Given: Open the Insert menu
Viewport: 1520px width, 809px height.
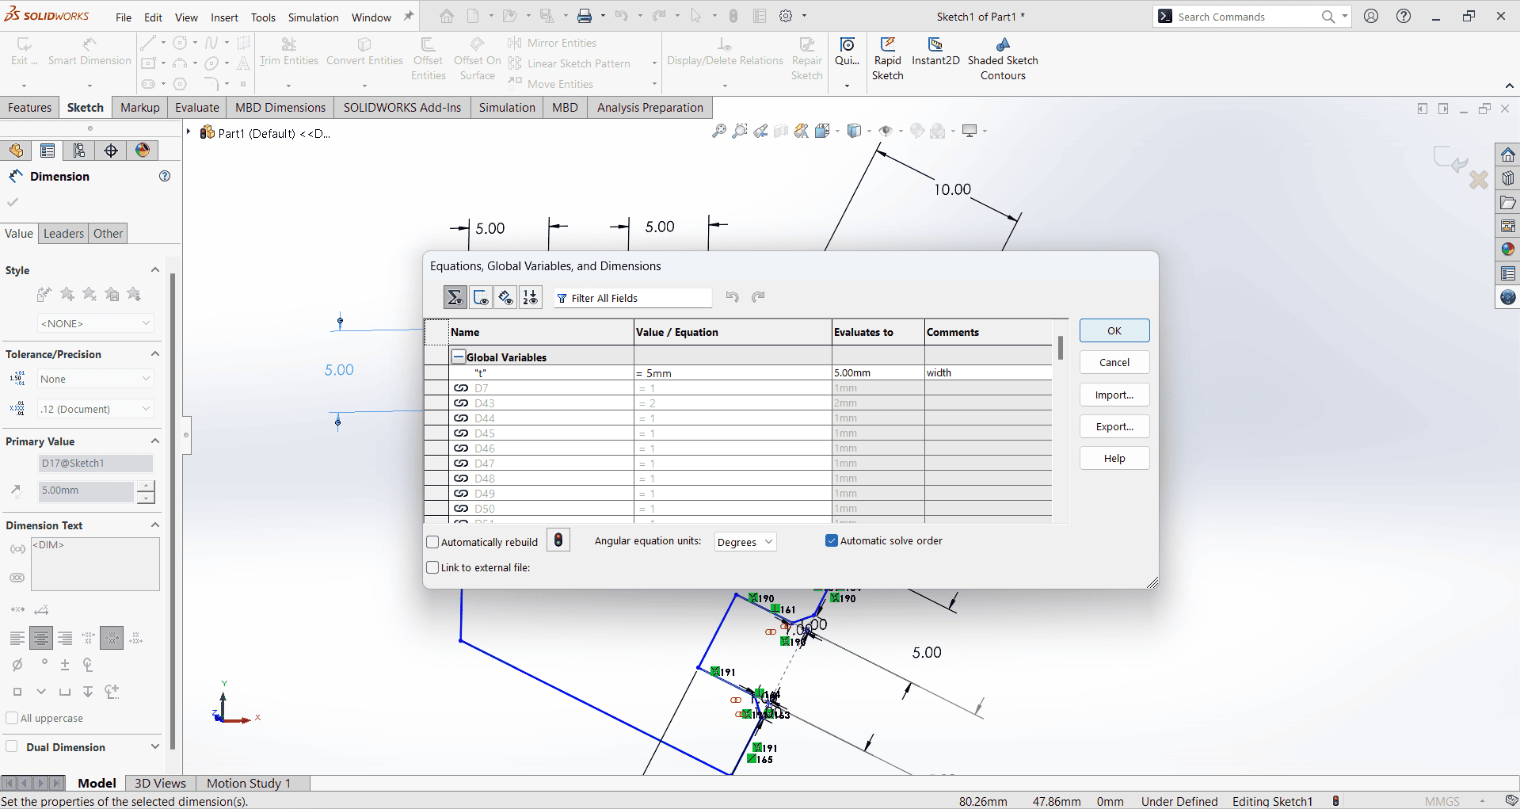Looking at the screenshot, I should 224,17.
